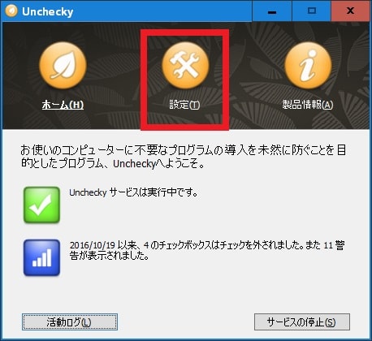Click the blue bar chart statistics icon
Image resolution: width=372 pixels, height=341 pixels.
pos(41,257)
